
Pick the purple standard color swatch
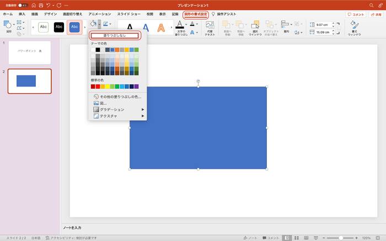click(x=136, y=87)
